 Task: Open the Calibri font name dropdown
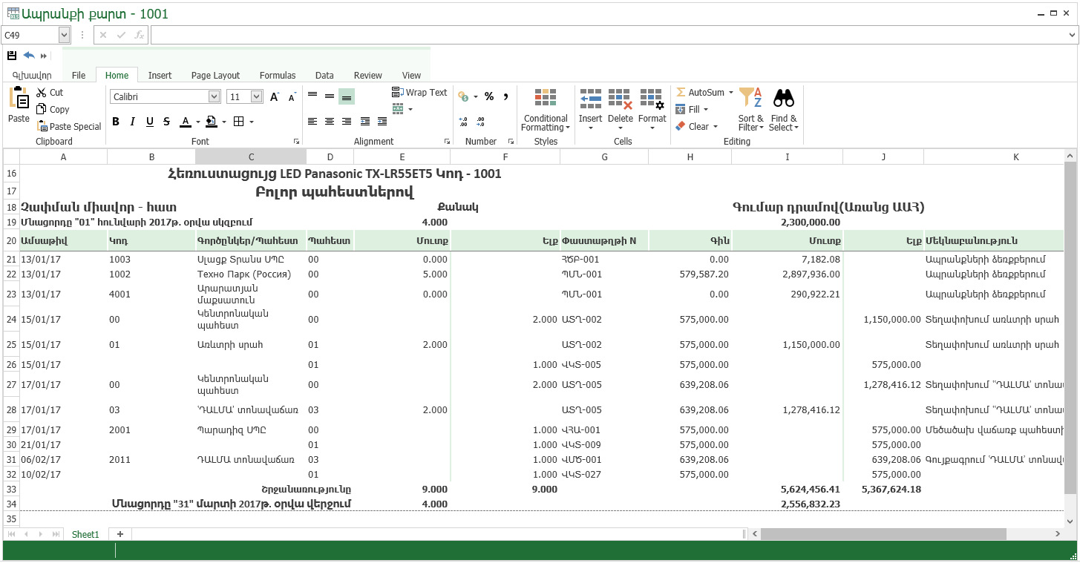[214, 96]
